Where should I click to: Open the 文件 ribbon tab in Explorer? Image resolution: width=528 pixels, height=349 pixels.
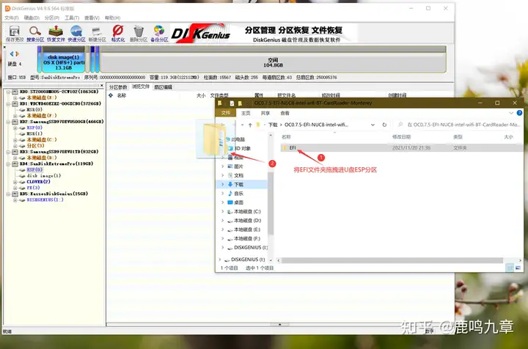226,113
